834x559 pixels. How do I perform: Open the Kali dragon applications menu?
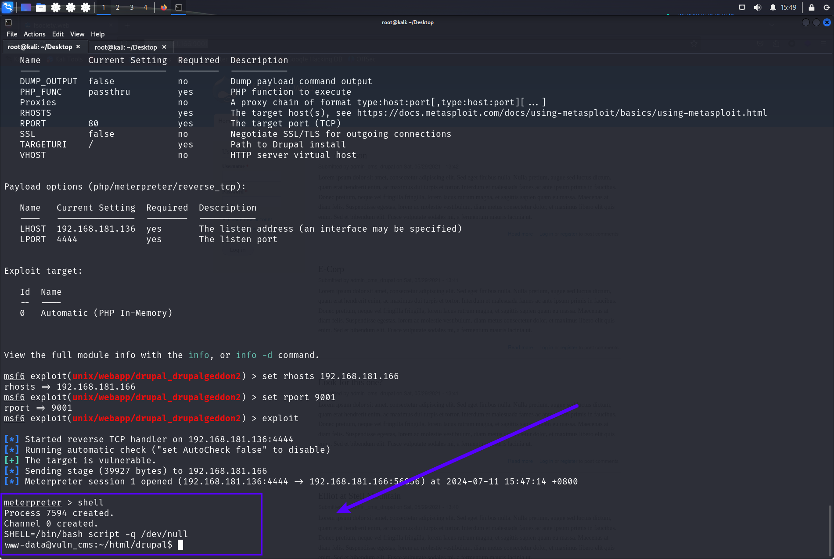[x=8, y=7]
